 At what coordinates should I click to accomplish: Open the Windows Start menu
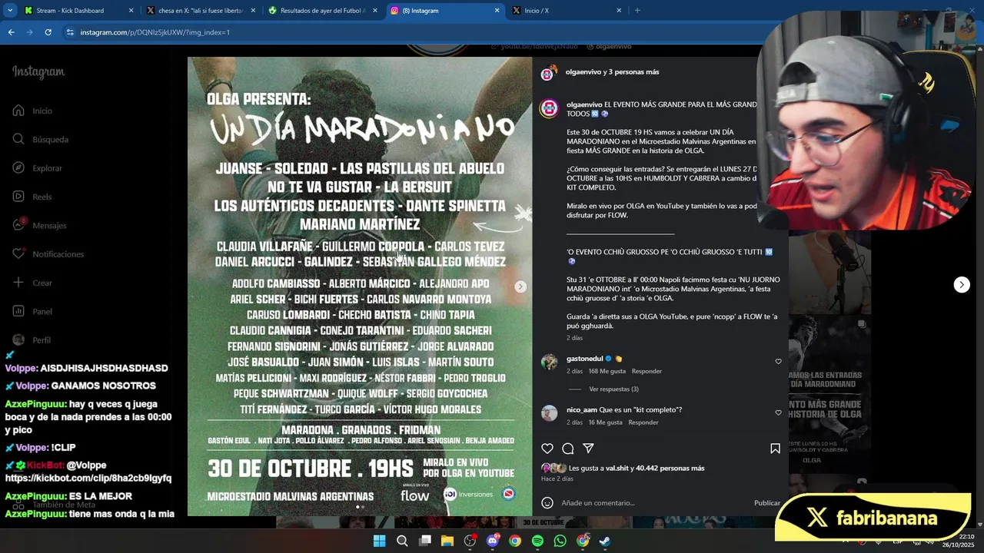point(379,541)
